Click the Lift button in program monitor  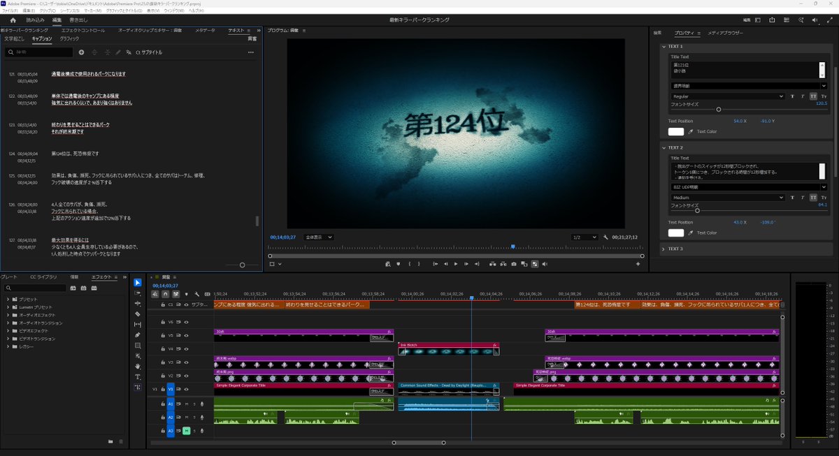click(492, 264)
